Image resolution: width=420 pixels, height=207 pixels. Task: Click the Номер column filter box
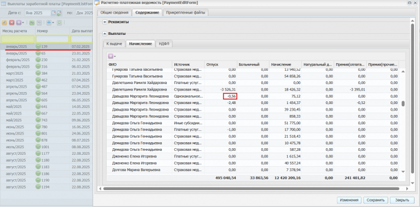[x=52, y=39]
